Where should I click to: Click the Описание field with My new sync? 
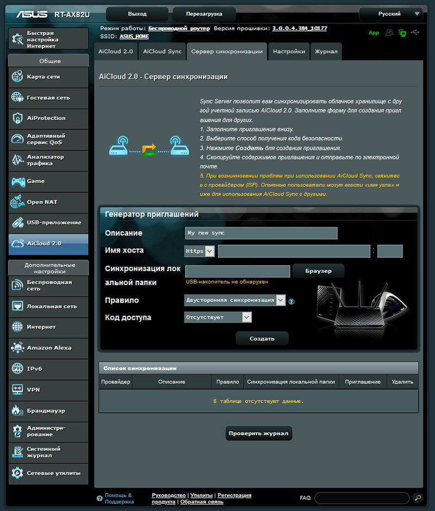[261, 233]
